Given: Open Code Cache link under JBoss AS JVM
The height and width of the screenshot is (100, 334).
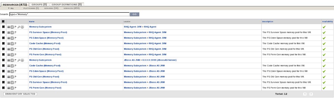Looking at the screenshot, I should pos(45,66).
